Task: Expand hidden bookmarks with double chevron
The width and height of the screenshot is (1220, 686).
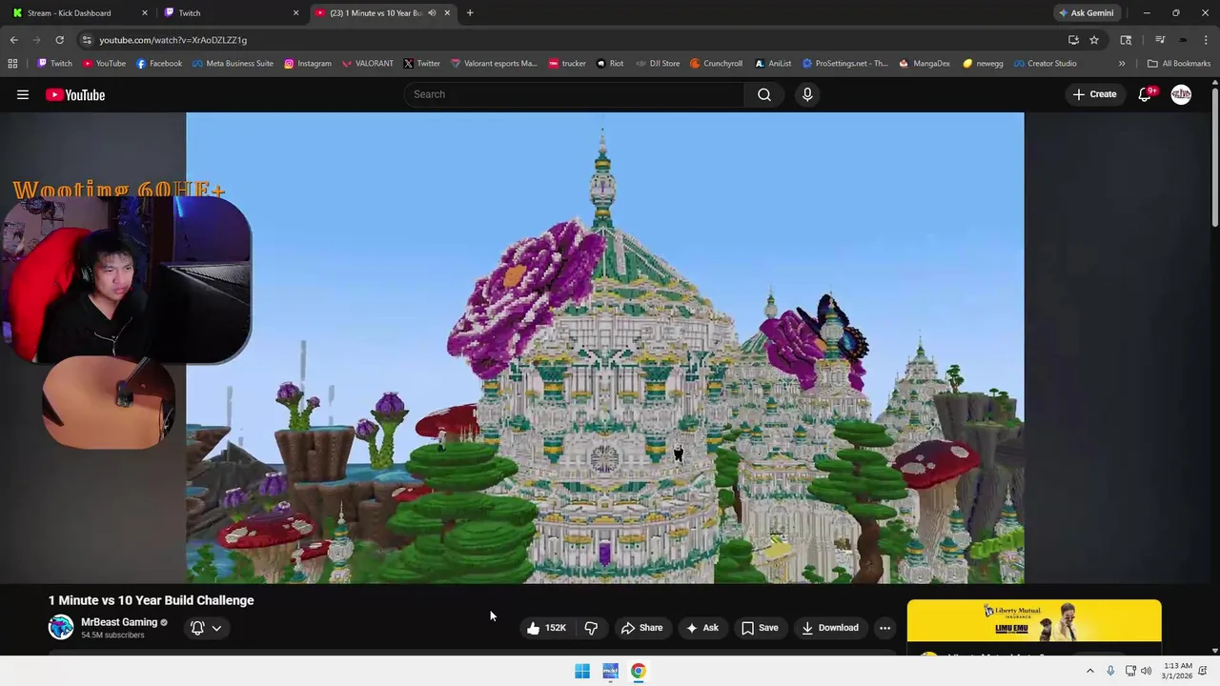Action: tap(1122, 64)
